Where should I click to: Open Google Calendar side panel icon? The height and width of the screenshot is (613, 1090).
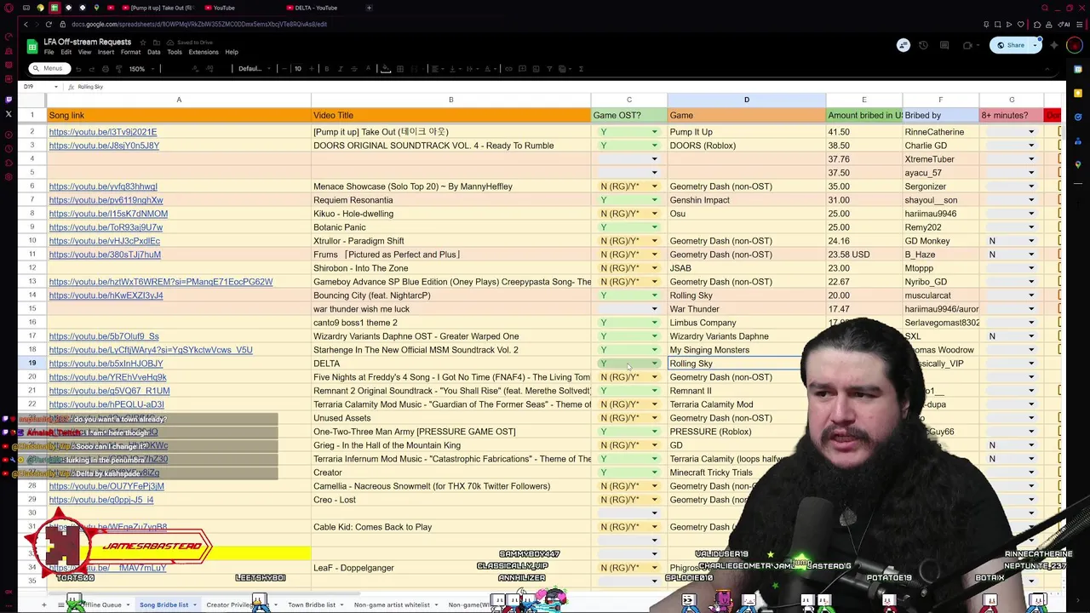coord(1078,70)
